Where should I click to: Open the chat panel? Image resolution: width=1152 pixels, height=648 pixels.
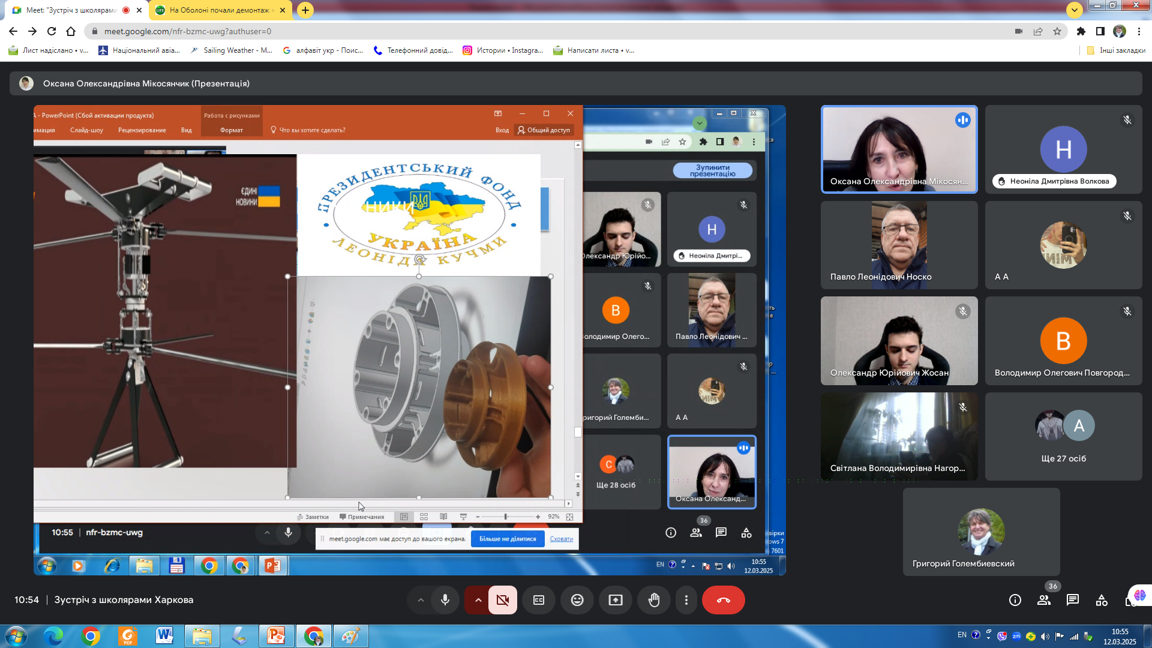pyautogui.click(x=1073, y=600)
